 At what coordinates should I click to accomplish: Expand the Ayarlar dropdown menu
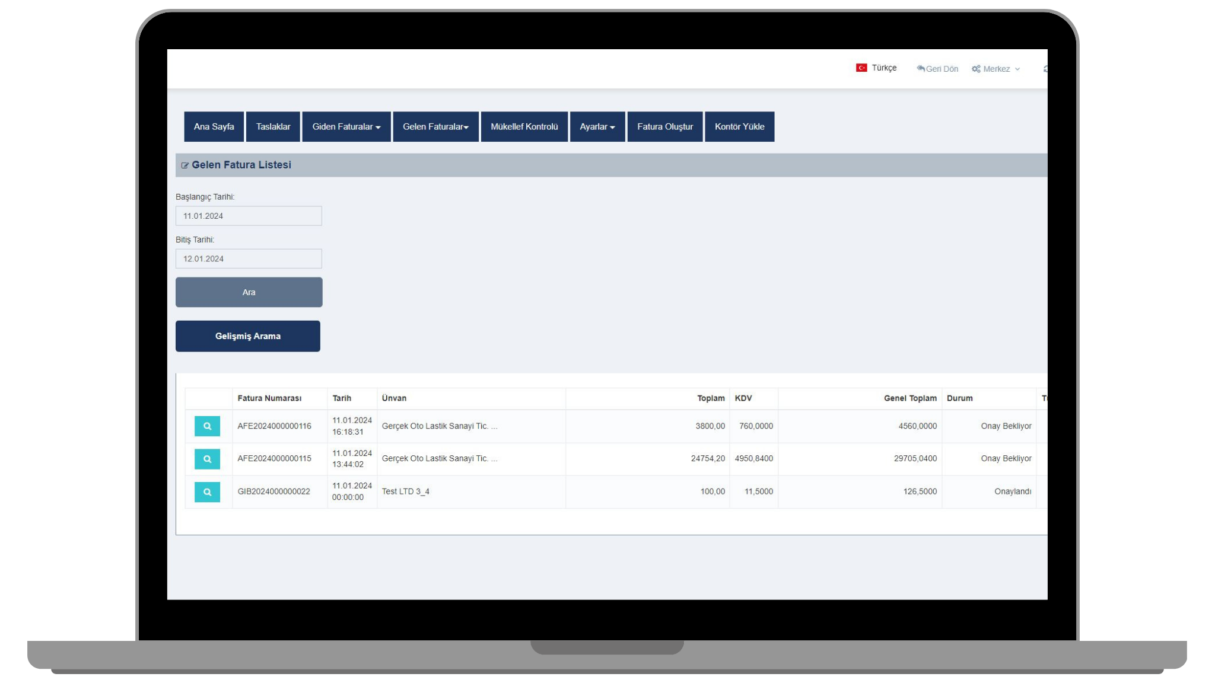click(597, 127)
